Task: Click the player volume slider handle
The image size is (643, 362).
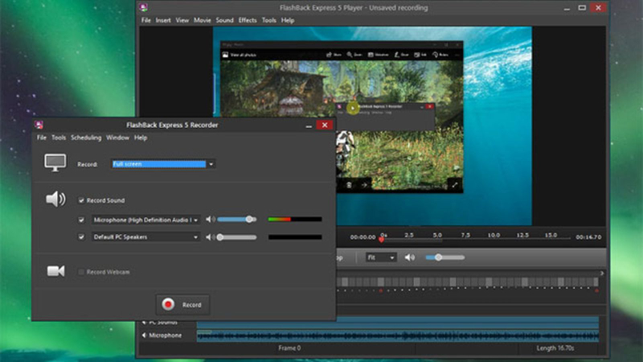Action: point(438,257)
